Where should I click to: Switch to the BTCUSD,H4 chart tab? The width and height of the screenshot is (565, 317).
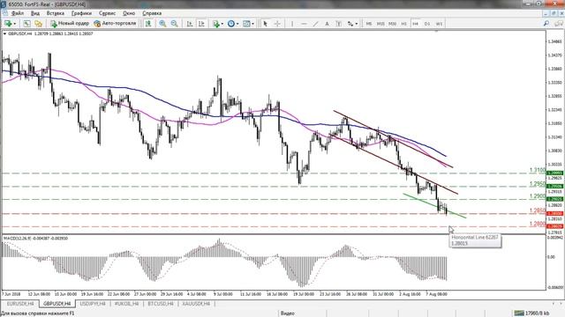click(x=161, y=304)
